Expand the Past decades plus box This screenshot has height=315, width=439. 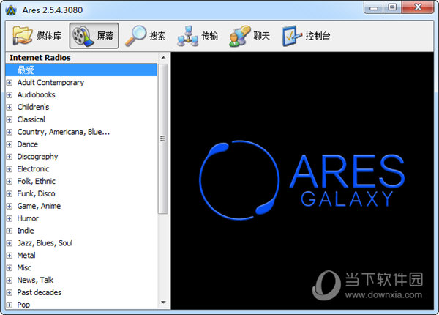(x=10, y=292)
